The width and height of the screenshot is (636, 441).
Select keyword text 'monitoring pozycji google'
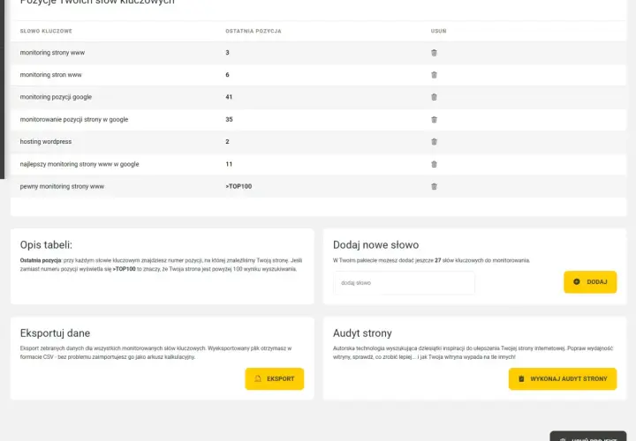tap(56, 97)
